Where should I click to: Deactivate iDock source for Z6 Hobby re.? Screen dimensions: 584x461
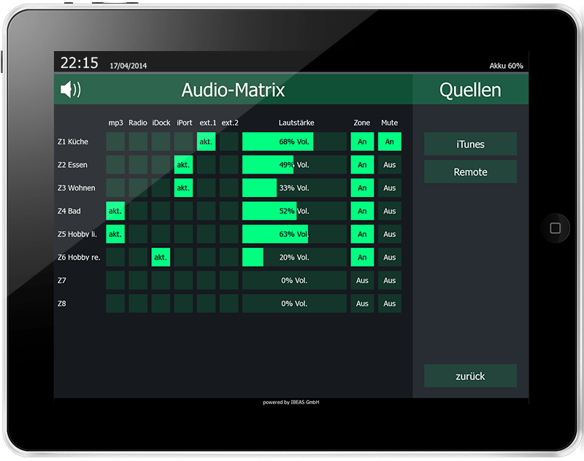[161, 257]
